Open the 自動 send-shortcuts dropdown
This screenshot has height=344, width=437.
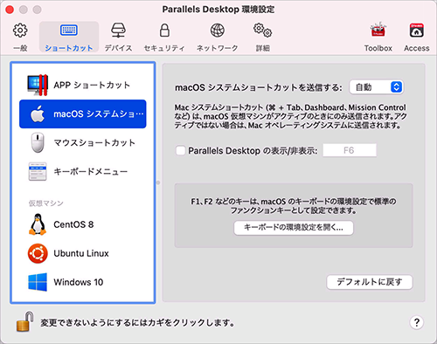coord(376,87)
